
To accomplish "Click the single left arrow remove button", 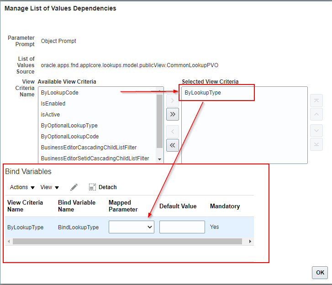I will [172, 132].
